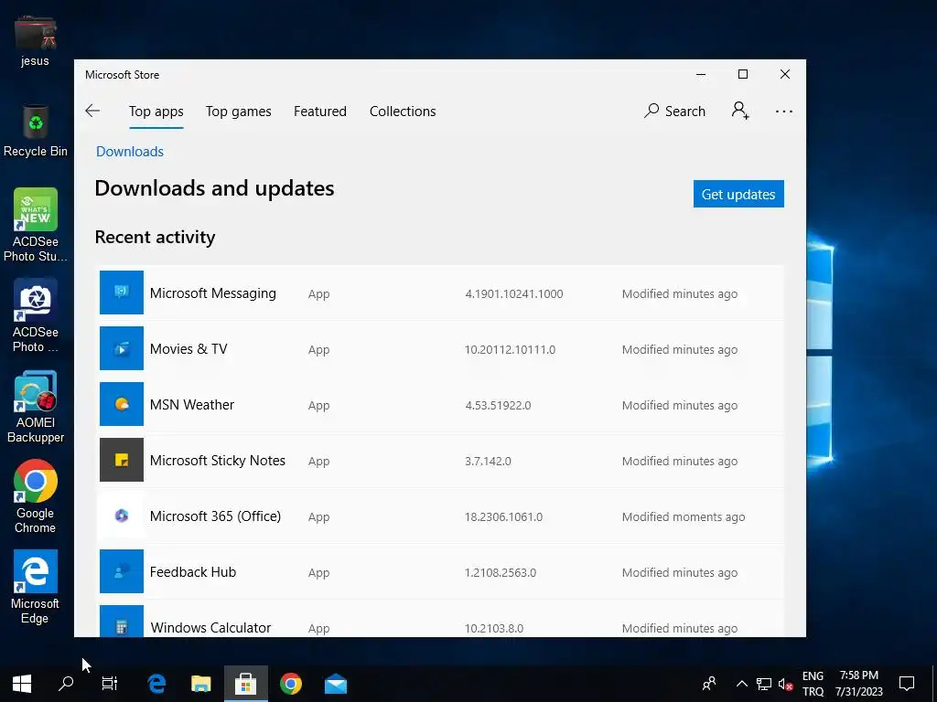This screenshot has height=702, width=937.
Task: Click the Microsoft Messaging app icon
Action: [x=122, y=292]
